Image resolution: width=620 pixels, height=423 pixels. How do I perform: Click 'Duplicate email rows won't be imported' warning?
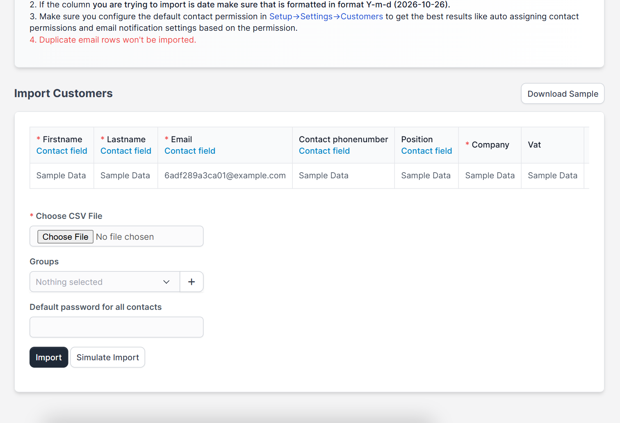pos(113,40)
